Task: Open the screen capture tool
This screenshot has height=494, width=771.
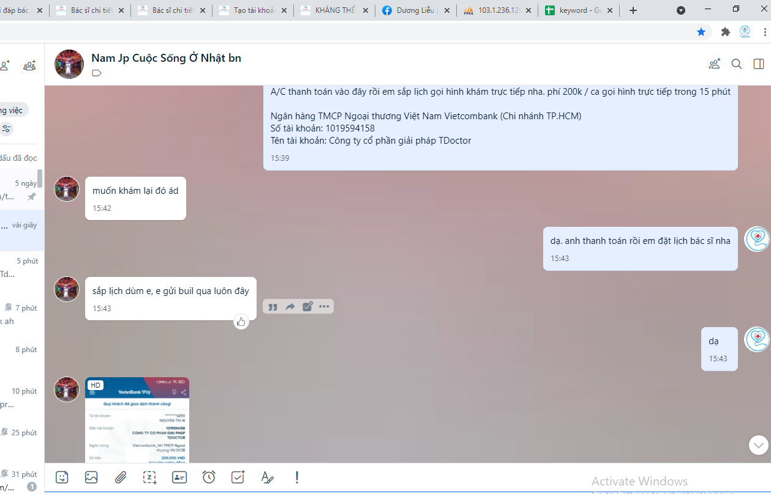Action: (149, 477)
